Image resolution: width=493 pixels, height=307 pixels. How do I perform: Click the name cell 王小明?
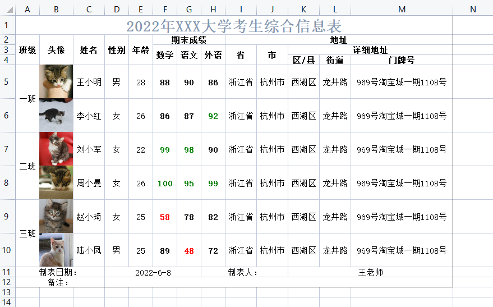[89, 82]
